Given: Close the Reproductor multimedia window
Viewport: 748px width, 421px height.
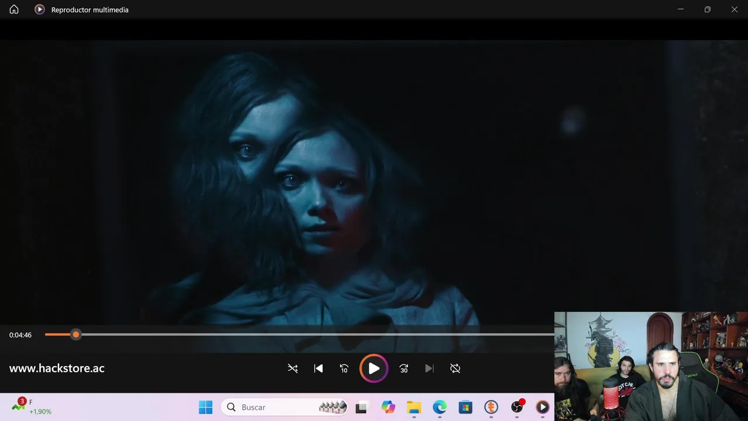Looking at the screenshot, I should [735, 9].
